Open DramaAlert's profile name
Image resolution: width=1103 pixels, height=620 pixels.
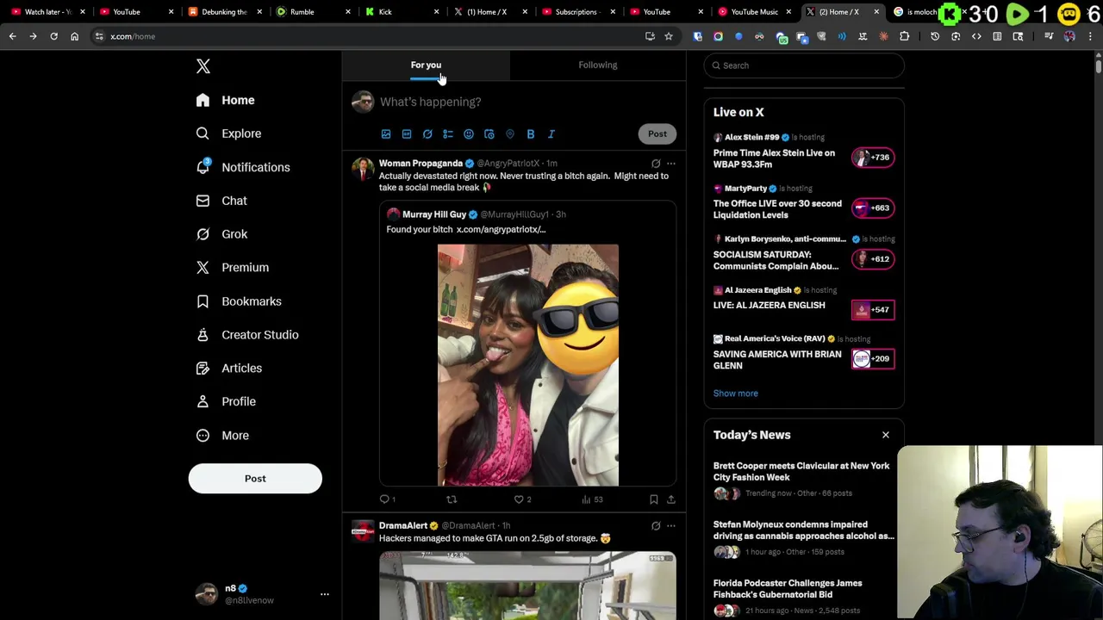tap(403, 525)
